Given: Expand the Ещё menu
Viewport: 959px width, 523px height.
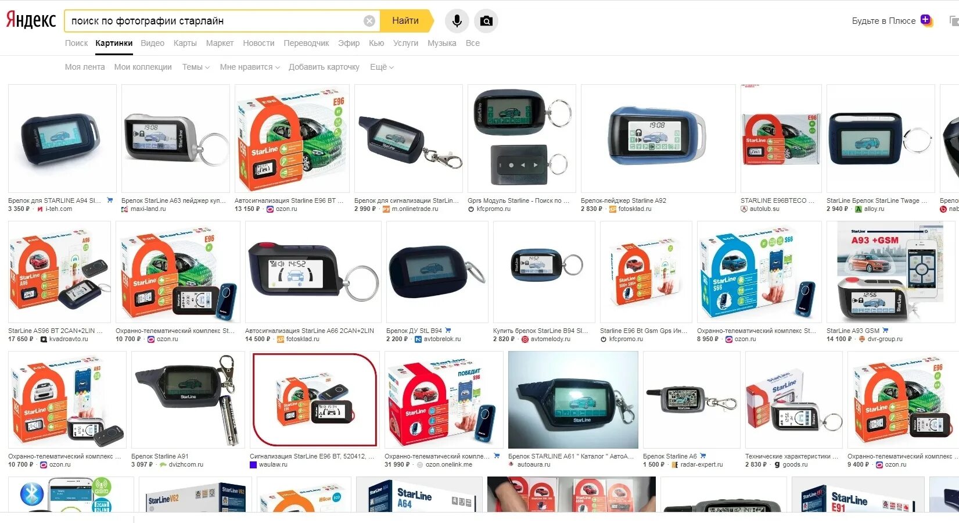Looking at the screenshot, I should coord(382,67).
